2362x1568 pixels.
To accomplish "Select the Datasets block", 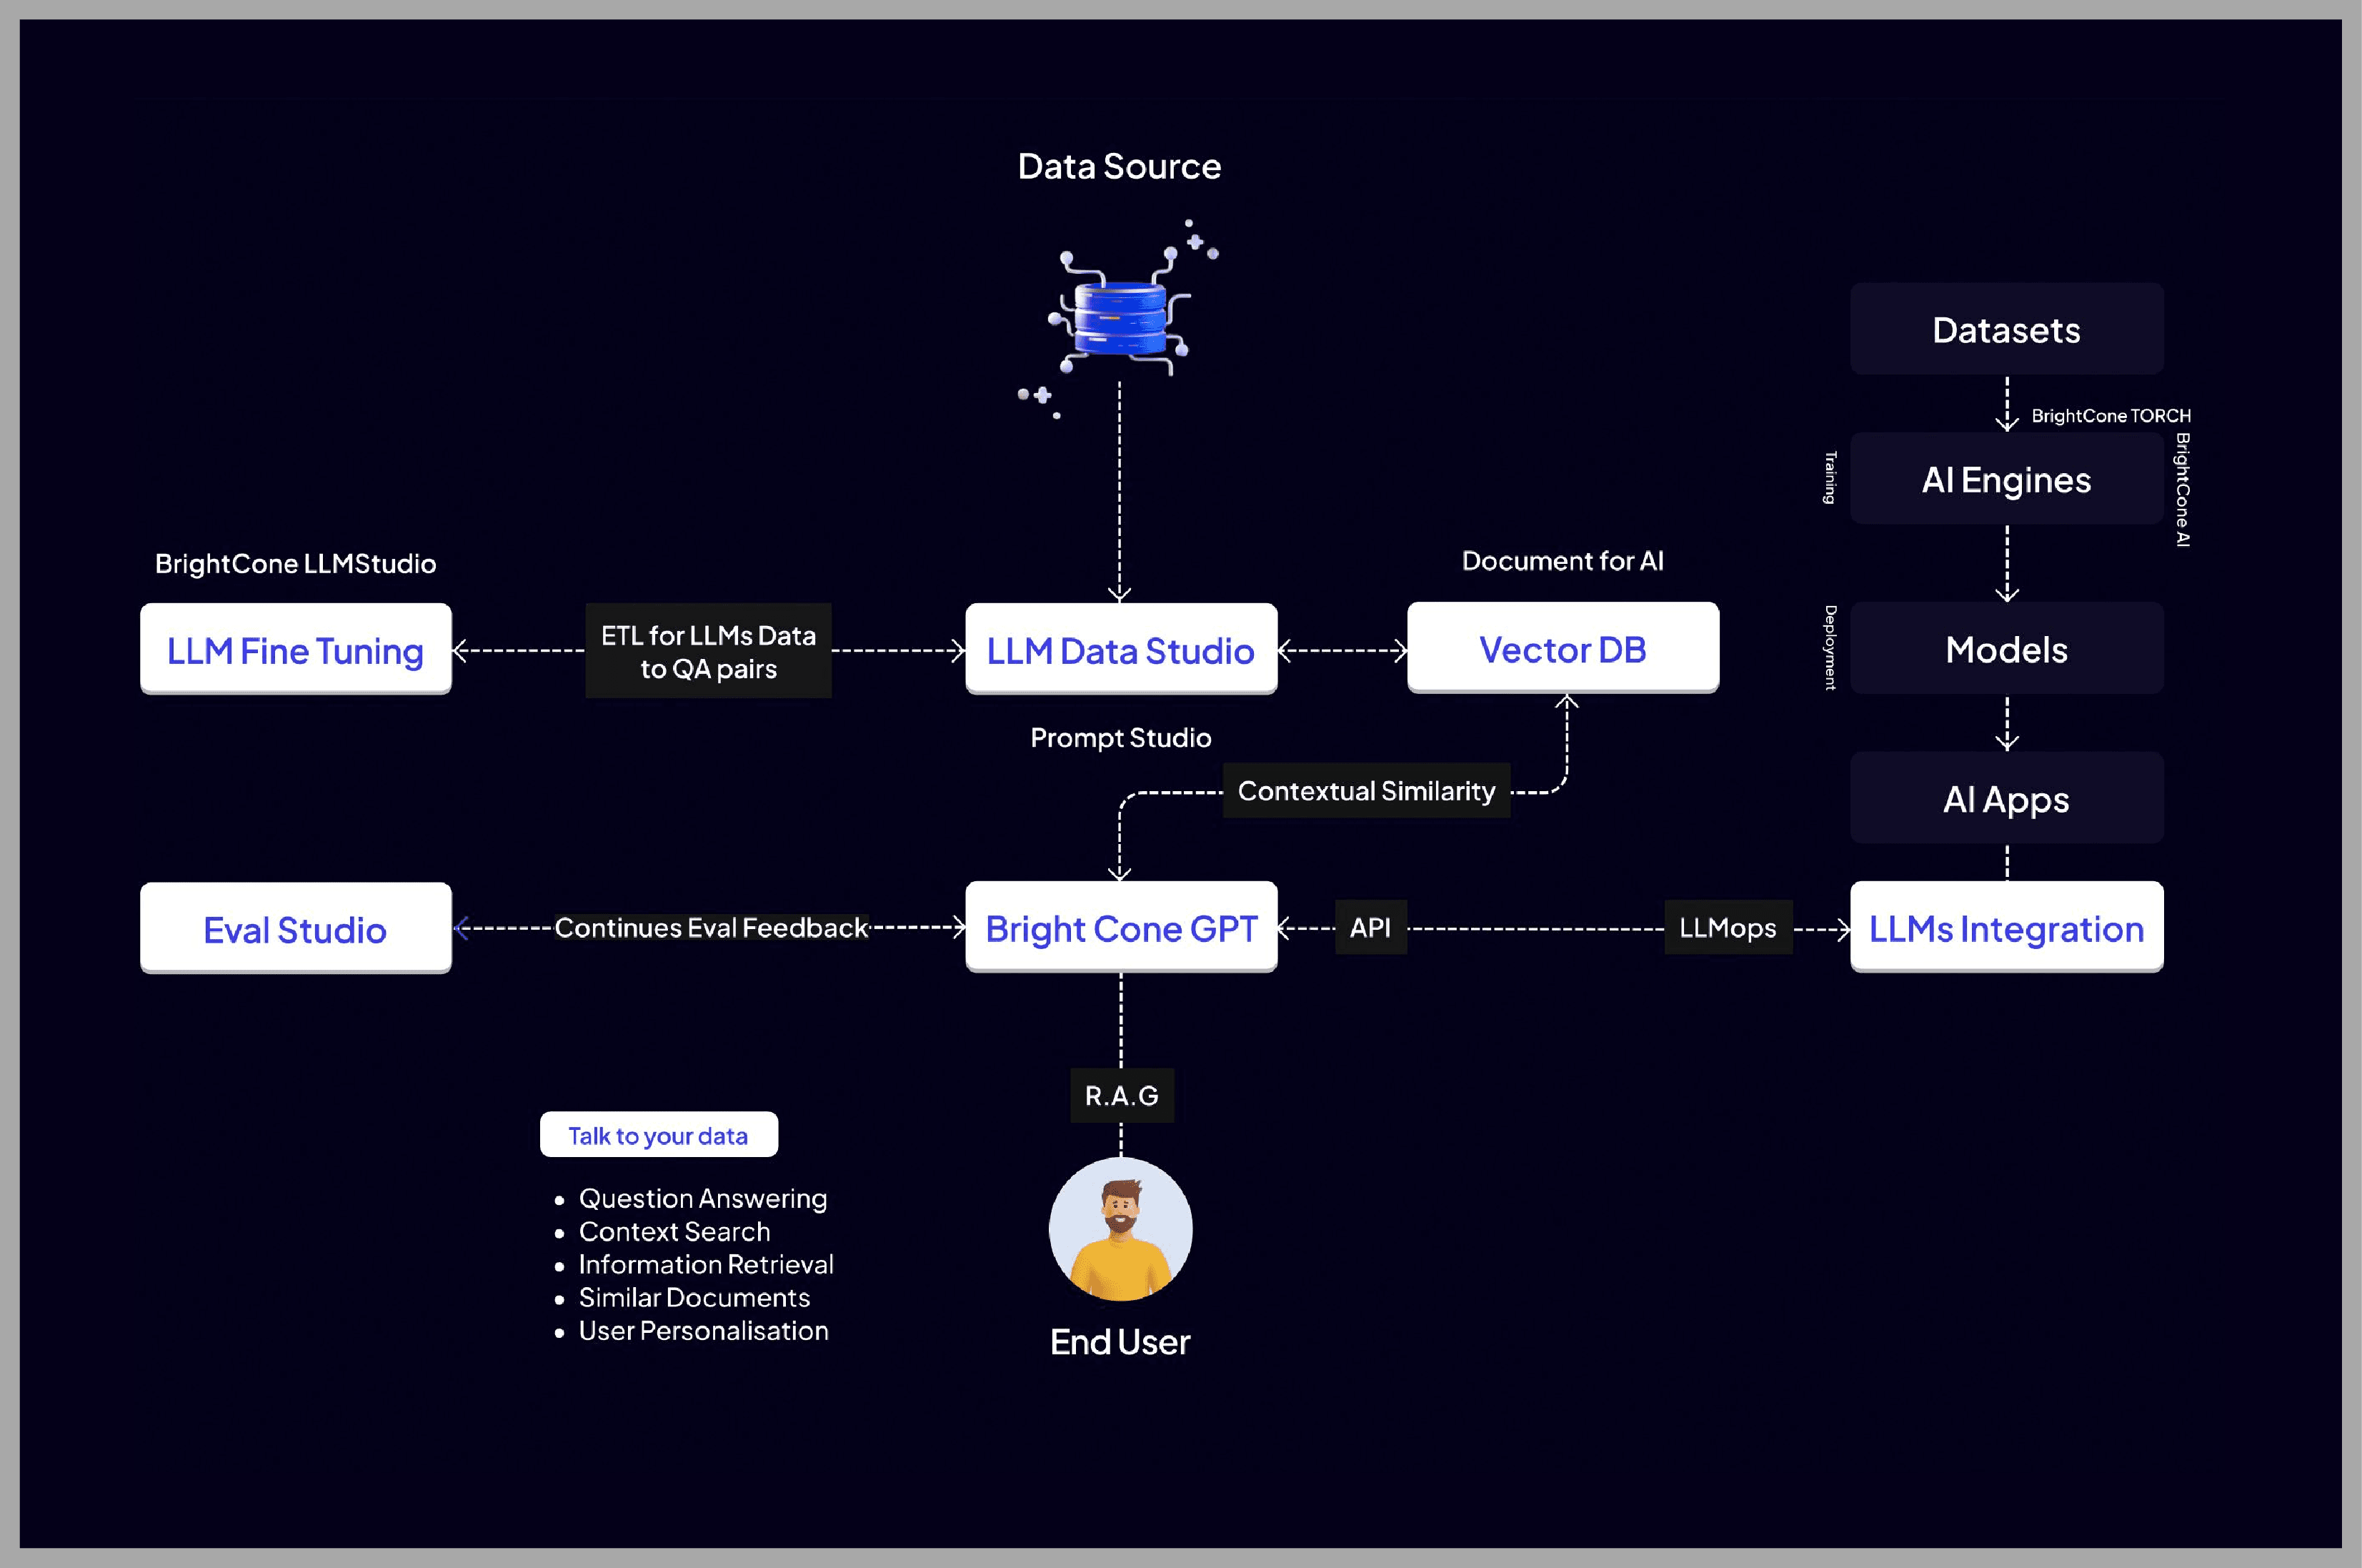I will point(2006,329).
